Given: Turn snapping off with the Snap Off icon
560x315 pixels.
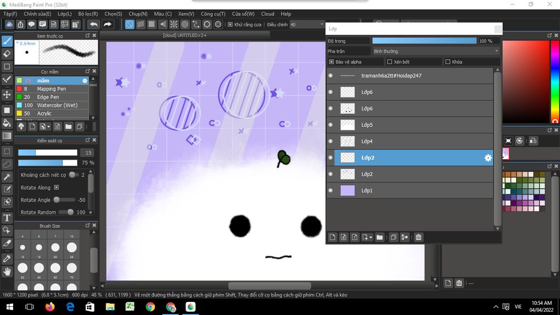Looking at the screenshot, I should pyautogui.click(x=130, y=24).
